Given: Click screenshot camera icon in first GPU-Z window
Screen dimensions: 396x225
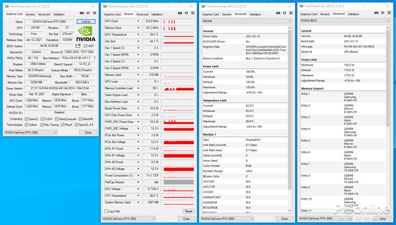Looking at the screenshot, I should coord(81,13).
